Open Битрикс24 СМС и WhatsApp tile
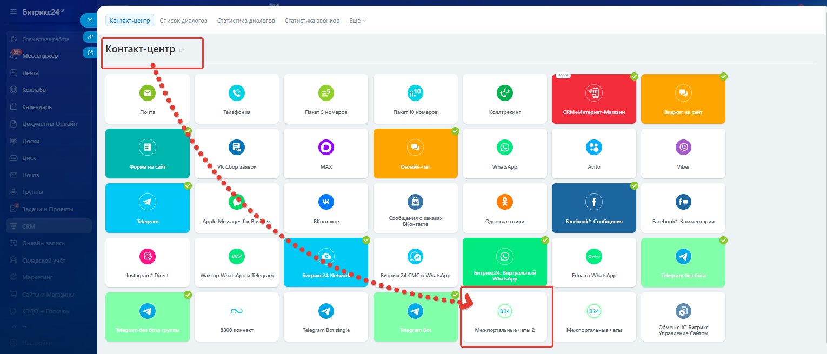This screenshot has height=354, width=827. 416,262
